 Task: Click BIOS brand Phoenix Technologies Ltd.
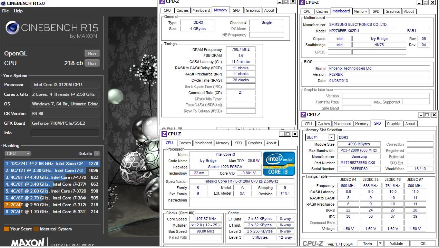[379, 69]
